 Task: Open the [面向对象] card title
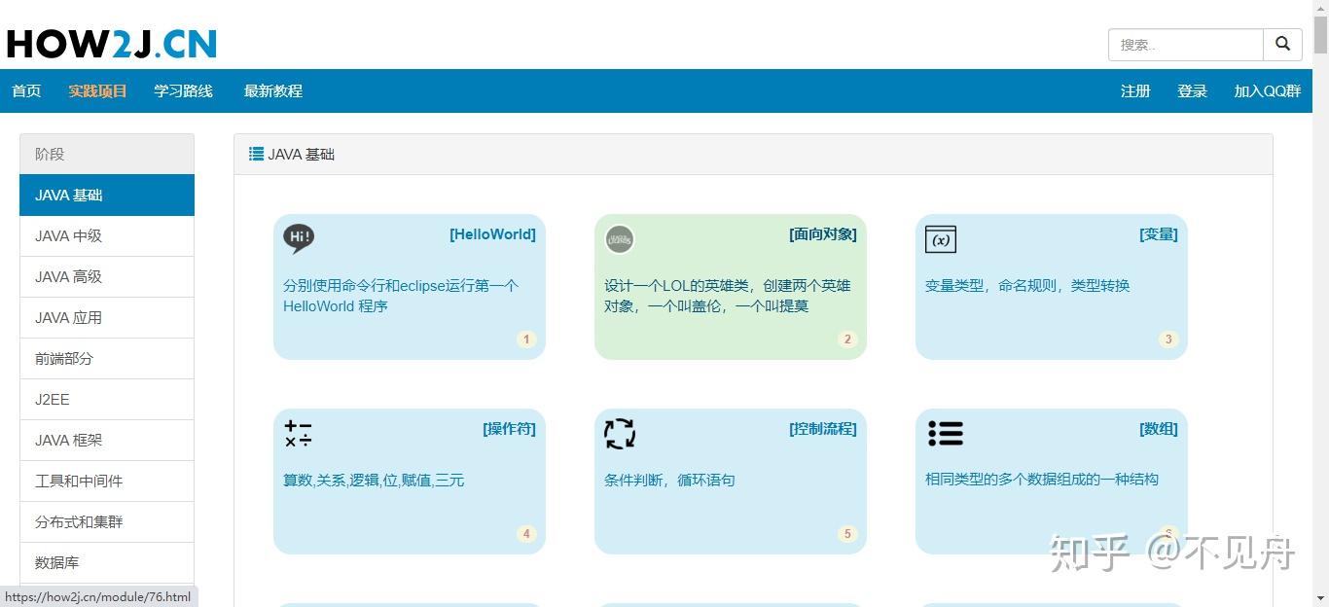pos(823,234)
